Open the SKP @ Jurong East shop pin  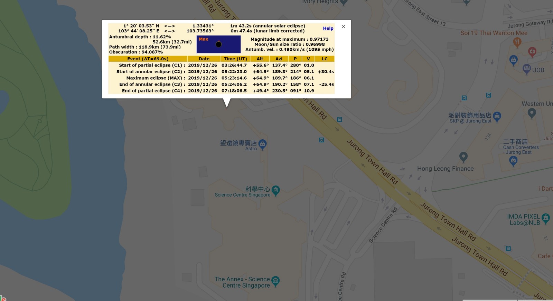497,117
